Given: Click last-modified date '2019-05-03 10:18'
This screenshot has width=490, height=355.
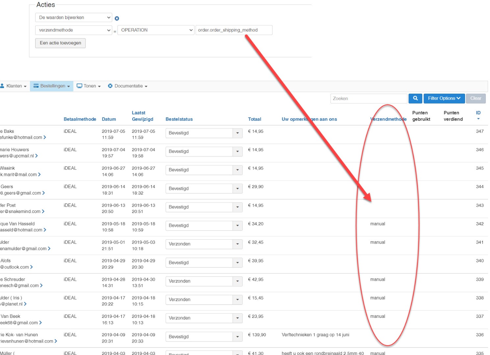Looking at the screenshot, I should tap(143, 246).
